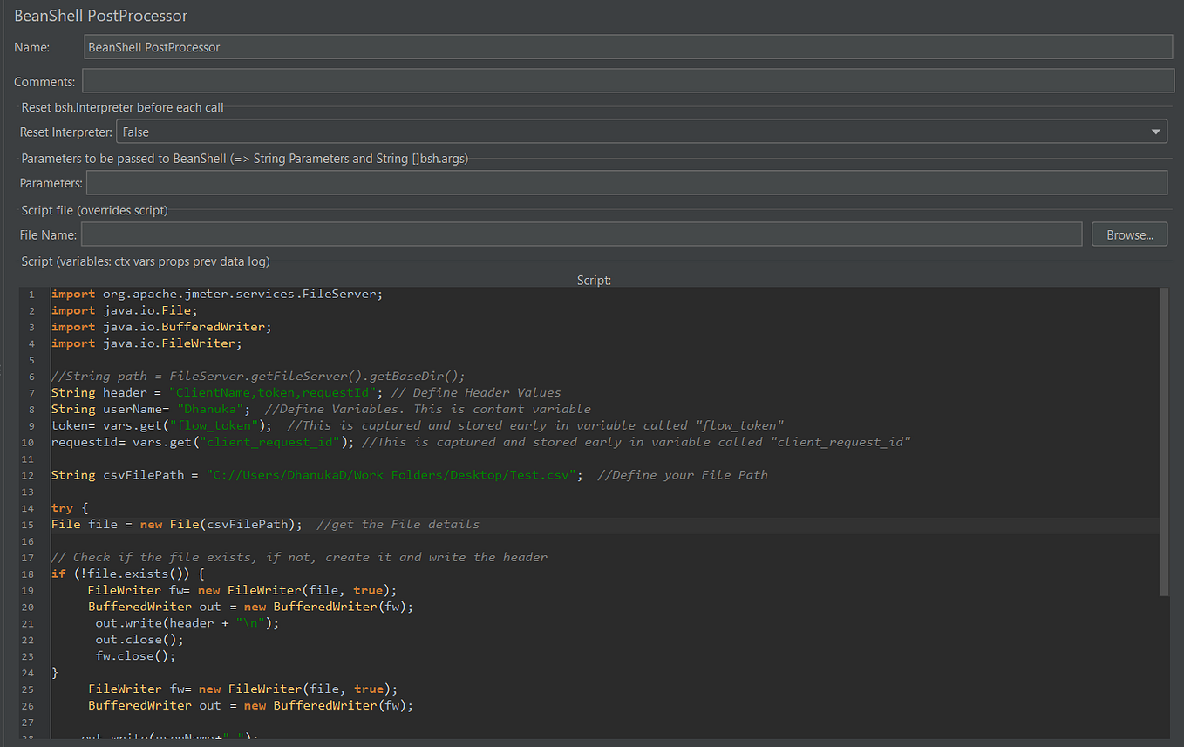Place cursor on the flow_token variable string
Screen dimensions: 1184x747
click(214, 425)
